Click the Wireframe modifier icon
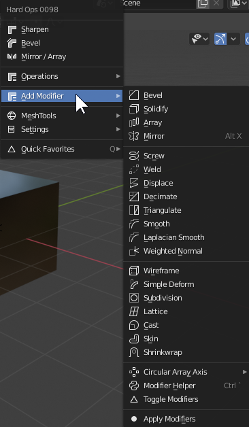 [134, 271]
